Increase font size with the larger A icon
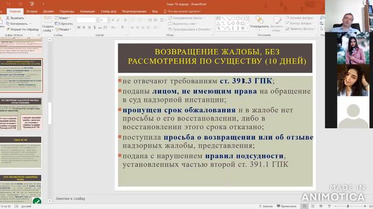 coord(113,20)
